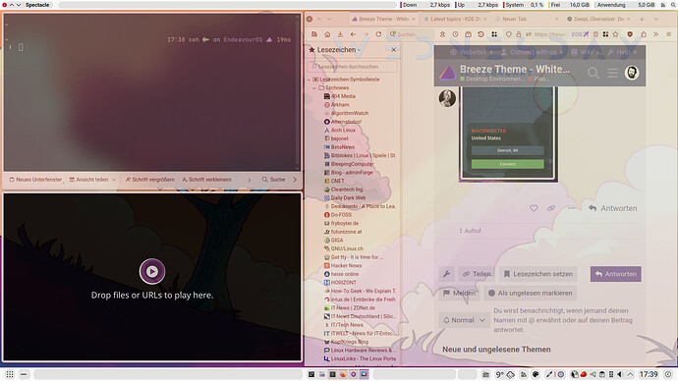Screen dimensions: 678x381
Task: Like the post with the heart icon
Action: (534, 208)
